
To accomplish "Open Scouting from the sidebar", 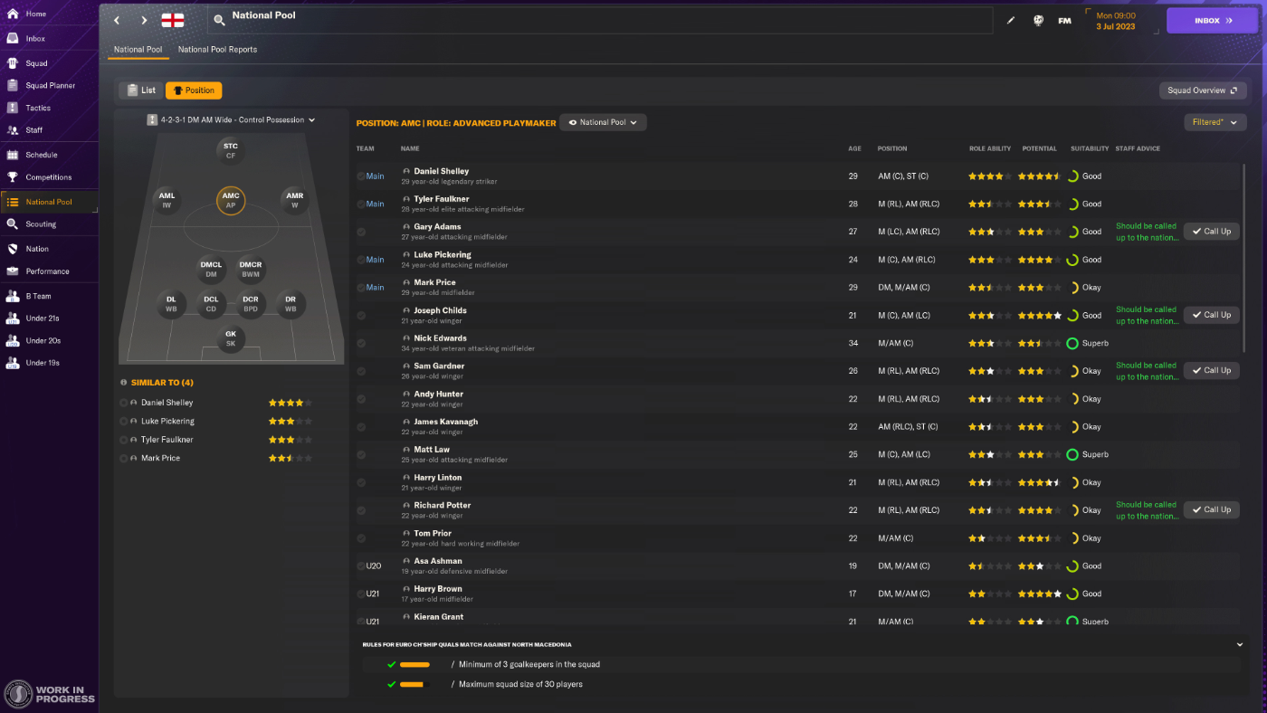I will click(x=41, y=224).
